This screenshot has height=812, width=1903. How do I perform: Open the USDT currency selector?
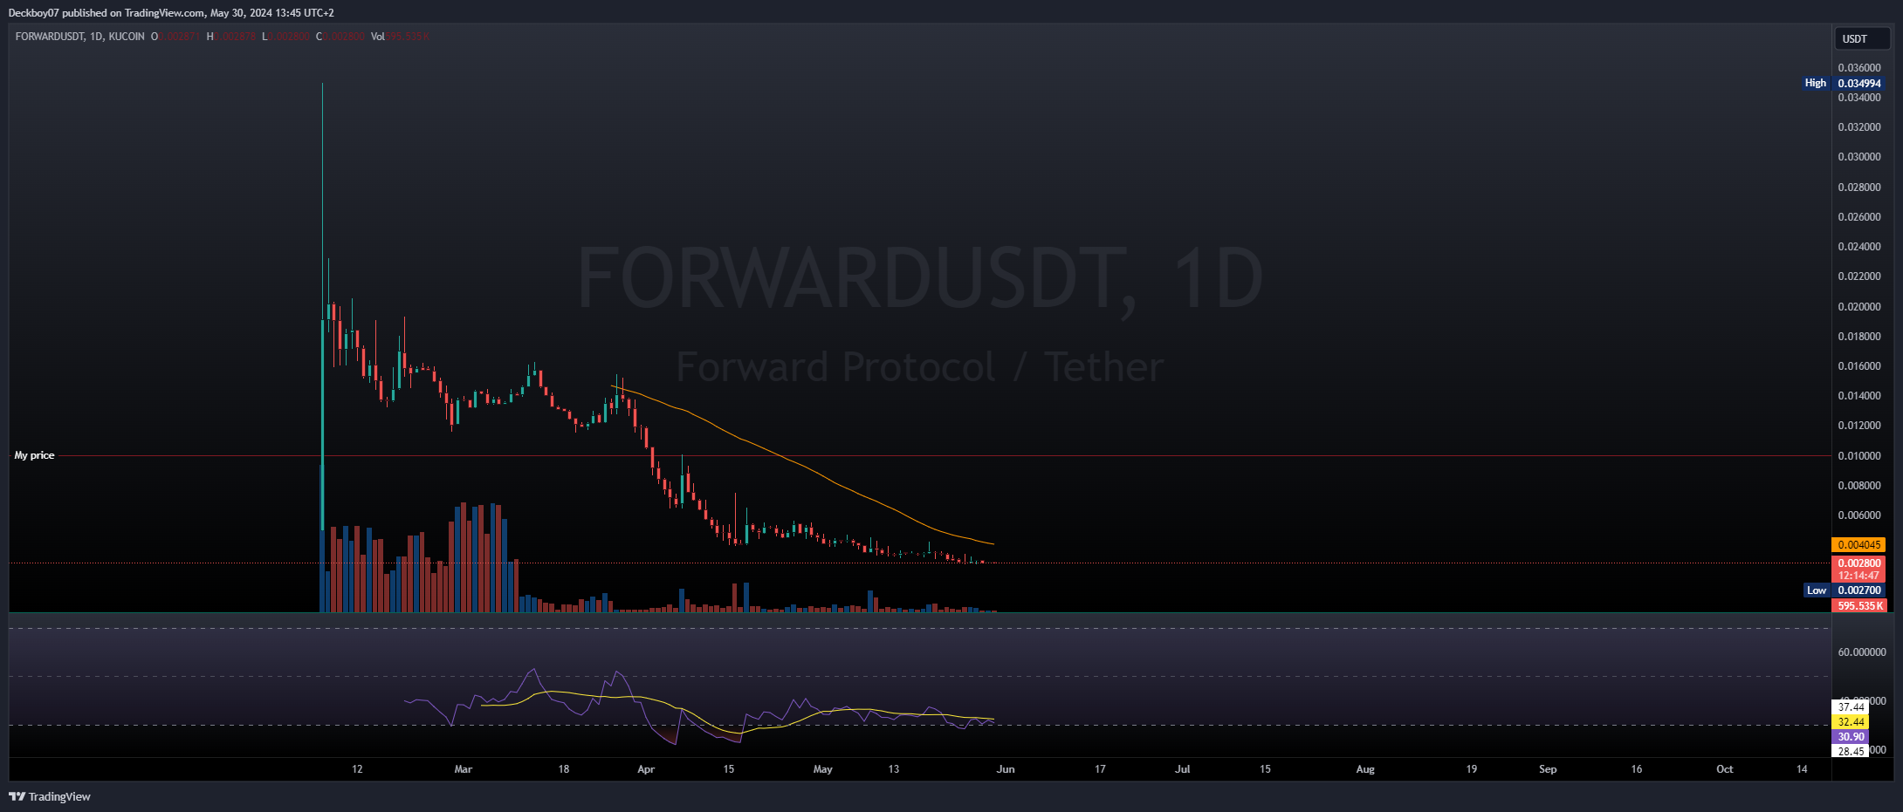tap(1861, 38)
